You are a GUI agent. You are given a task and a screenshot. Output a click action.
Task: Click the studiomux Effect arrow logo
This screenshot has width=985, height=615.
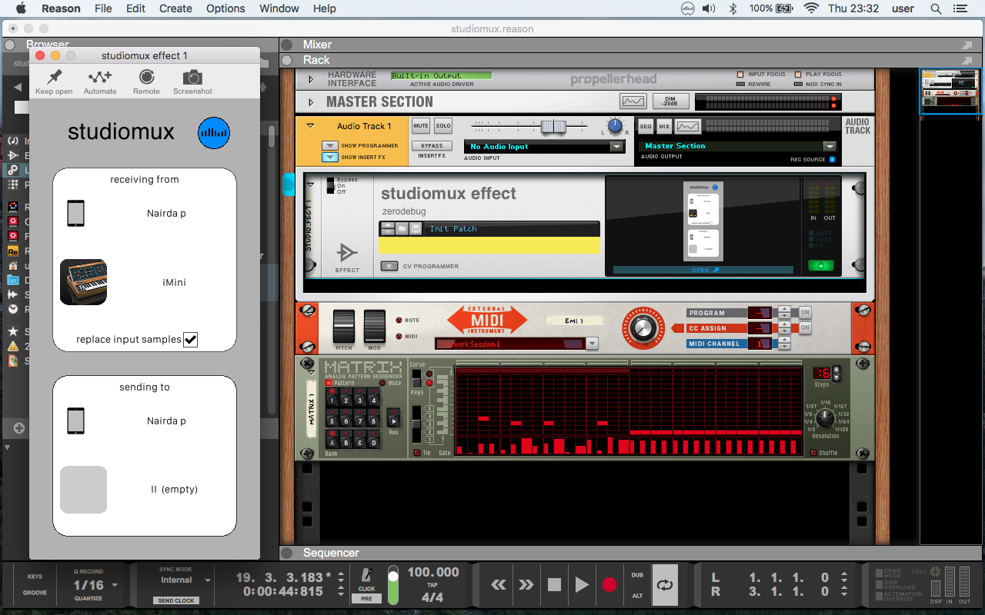click(x=347, y=252)
